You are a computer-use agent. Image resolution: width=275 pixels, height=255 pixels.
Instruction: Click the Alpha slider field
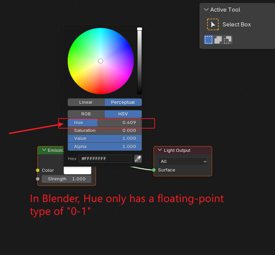coord(105,146)
